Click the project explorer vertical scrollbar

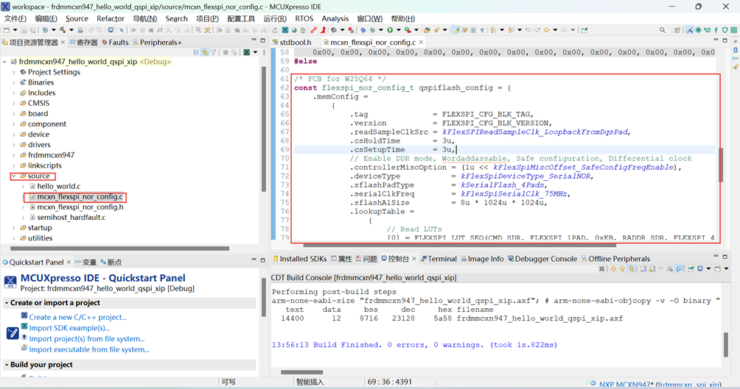click(263, 129)
